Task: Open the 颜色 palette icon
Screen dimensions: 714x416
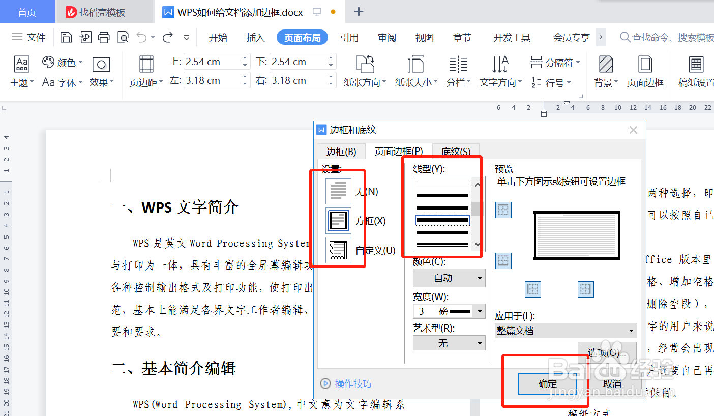Action: [48, 62]
